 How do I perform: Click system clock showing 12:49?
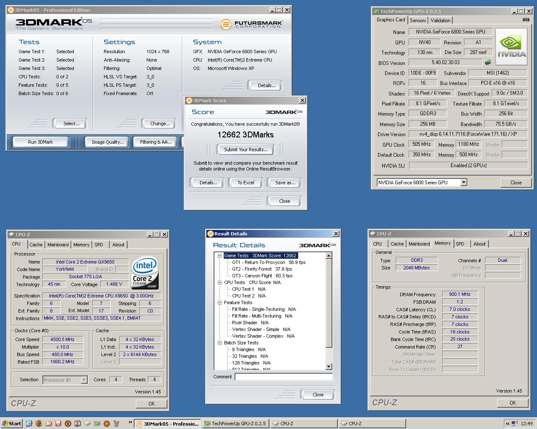click(x=527, y=424)
